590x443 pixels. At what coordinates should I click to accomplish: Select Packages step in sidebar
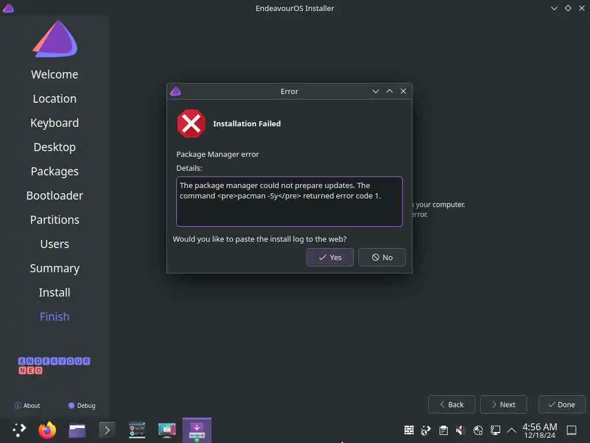(x=55, y=171)
